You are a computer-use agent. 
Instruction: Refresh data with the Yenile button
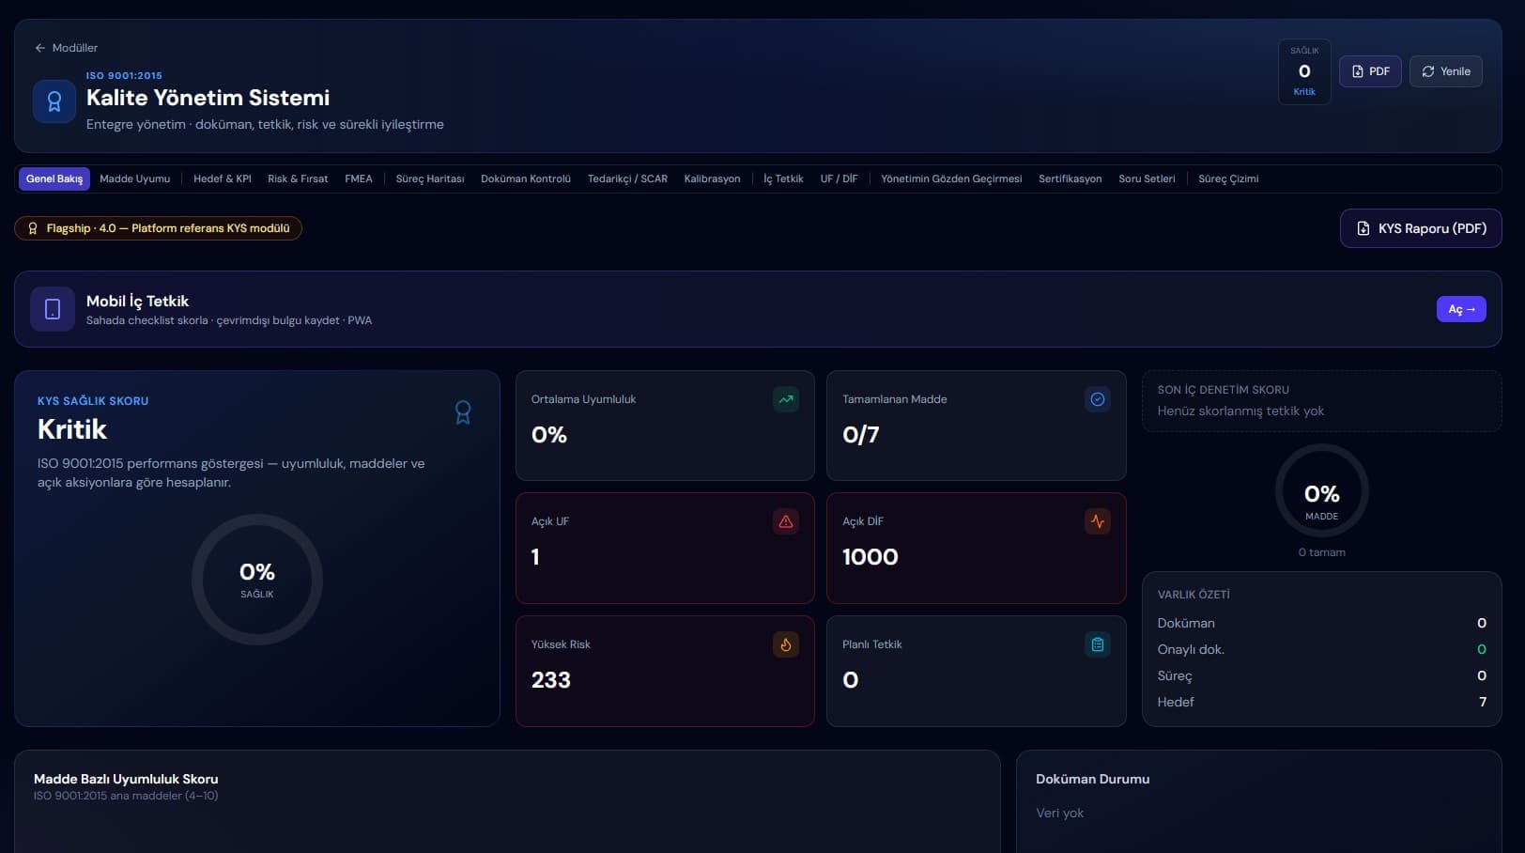tap(1446, 71)
